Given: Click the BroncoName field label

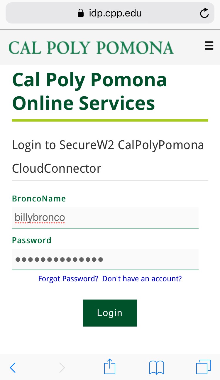Looking at the screenshot, I should click(39, 199).
